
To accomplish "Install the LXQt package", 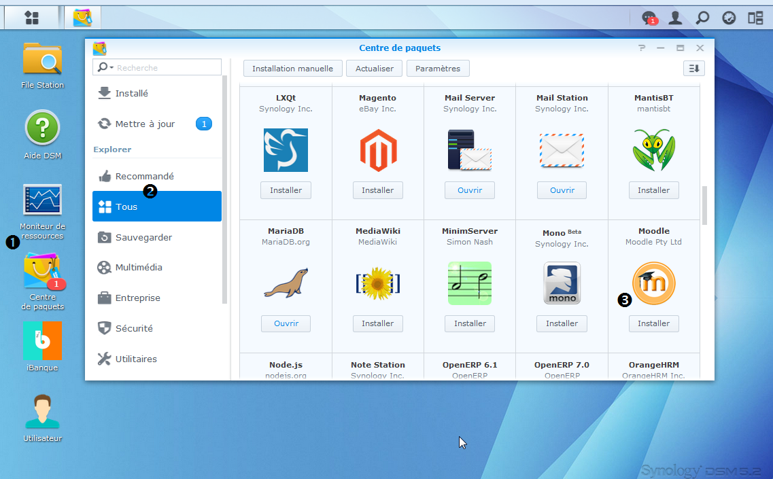I will 286,190.
